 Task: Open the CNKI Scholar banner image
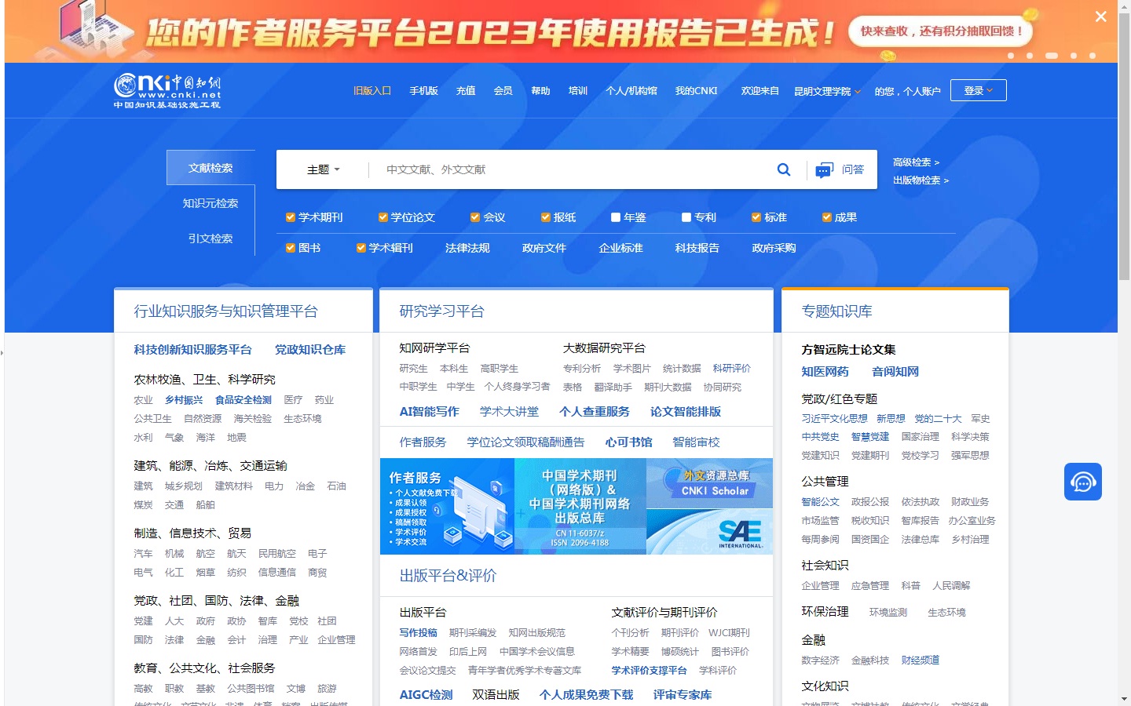(709, 482)
